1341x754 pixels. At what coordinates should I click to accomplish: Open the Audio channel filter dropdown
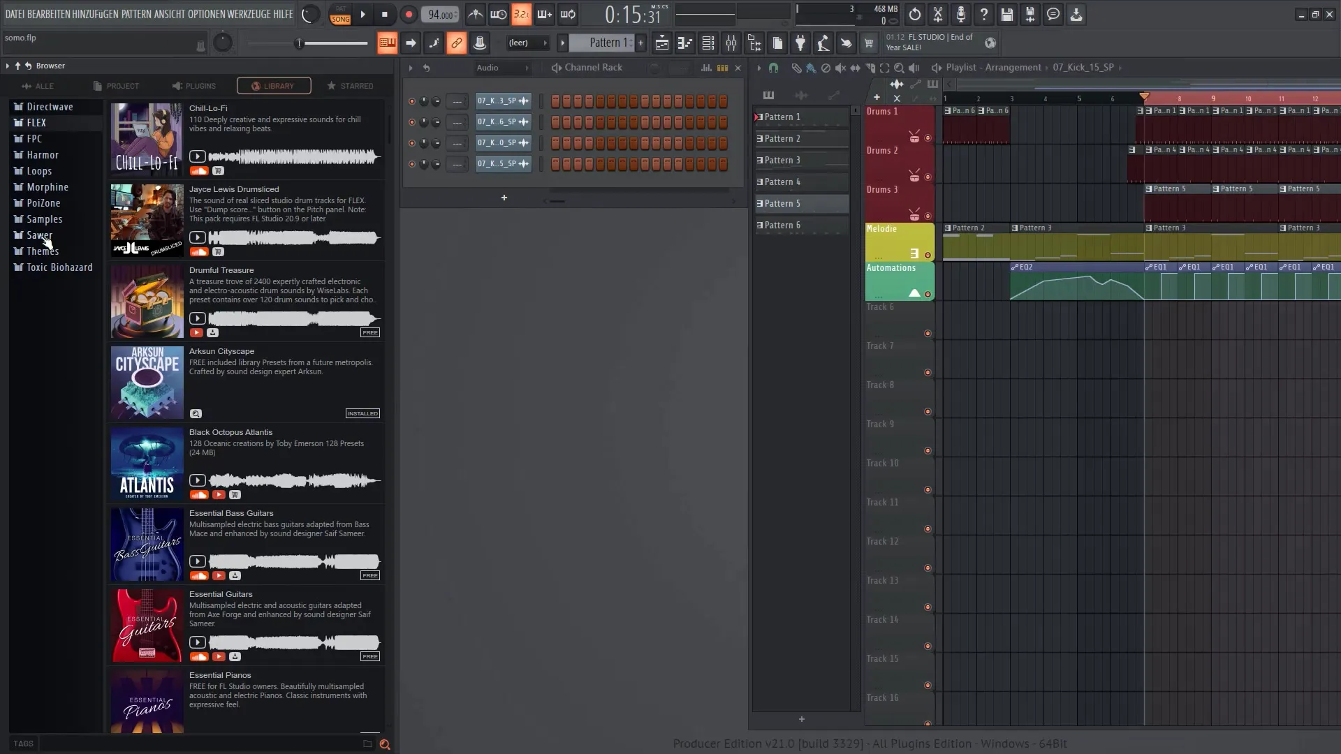pos(502,68)
